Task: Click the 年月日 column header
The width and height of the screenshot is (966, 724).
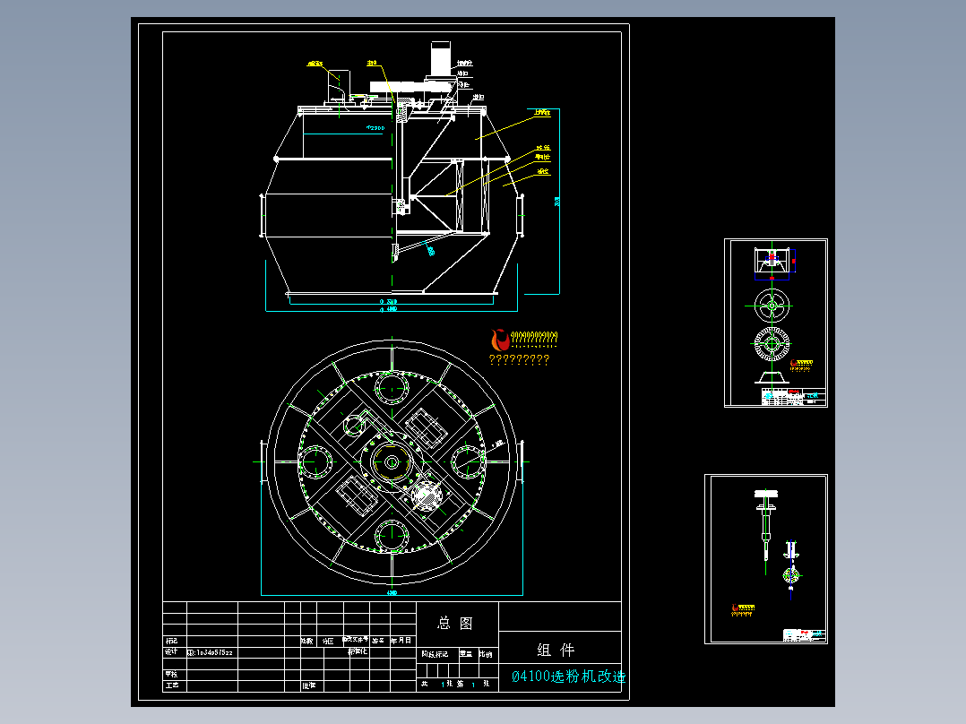Action: [x=401, y=641]
